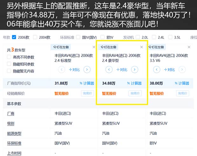Open the 能源类型 parameter link
Screen dimensions: 197x156
14,133
